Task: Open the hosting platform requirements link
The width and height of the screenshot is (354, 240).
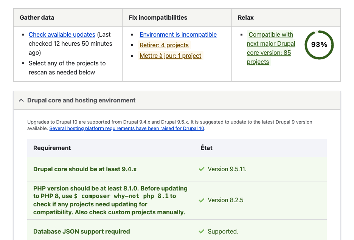Action: [127, 129]
